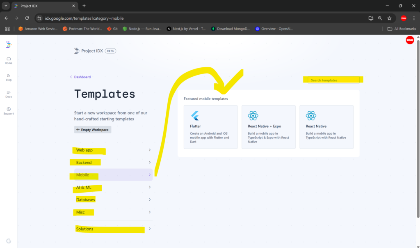This screenshot has height=248, width=420.
Task: Click the React Native card atom icon
Action: coord(311,115)
